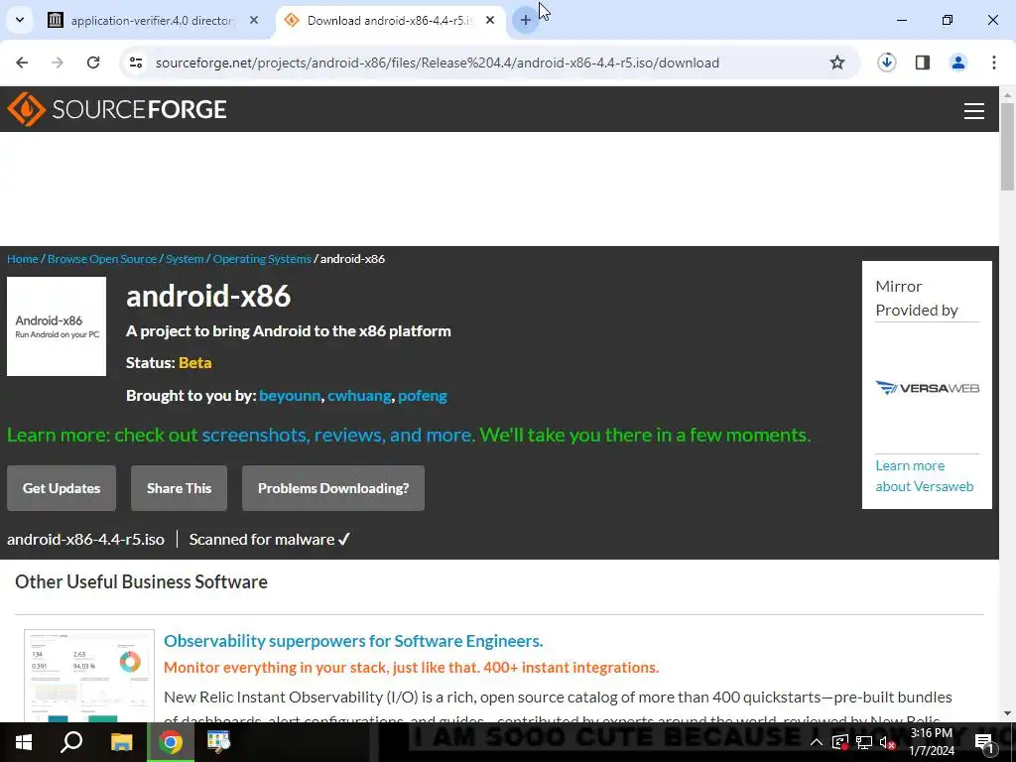View site information icon in address bar
The width and height of the screenshot is (1016, 762).
pos(136,63)
